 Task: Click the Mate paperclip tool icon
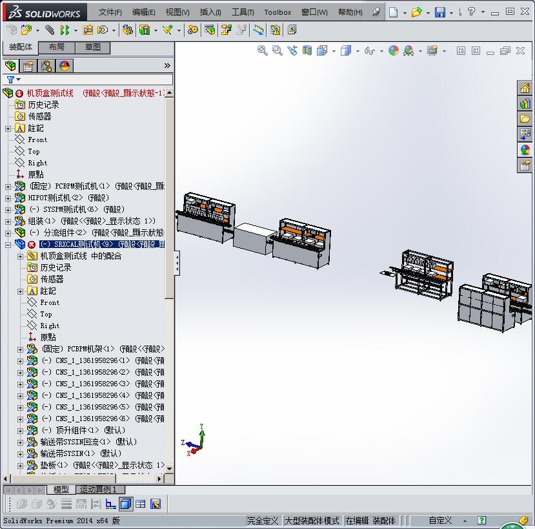pos(50,30)
